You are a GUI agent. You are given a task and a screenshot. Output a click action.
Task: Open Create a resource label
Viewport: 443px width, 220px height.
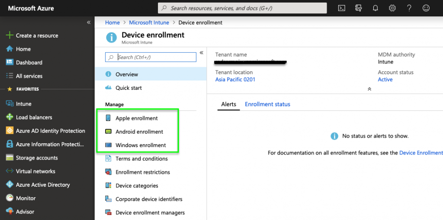(x=37, y=35)
